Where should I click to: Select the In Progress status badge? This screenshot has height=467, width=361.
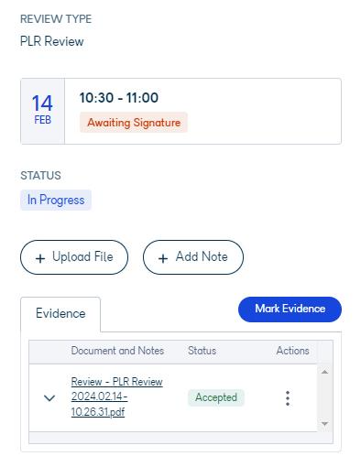tap(56, 200)
